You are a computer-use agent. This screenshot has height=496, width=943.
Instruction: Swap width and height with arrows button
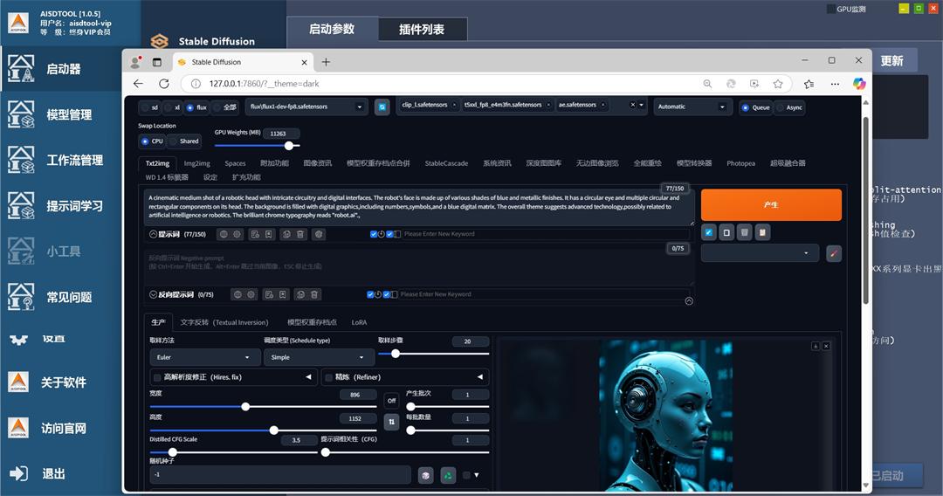pyautogui.click(x=392, y=421)
